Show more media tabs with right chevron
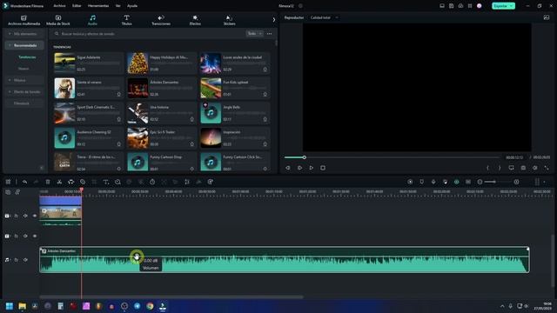Viewport: 557px width, 313px height. (x=274, y=20)
